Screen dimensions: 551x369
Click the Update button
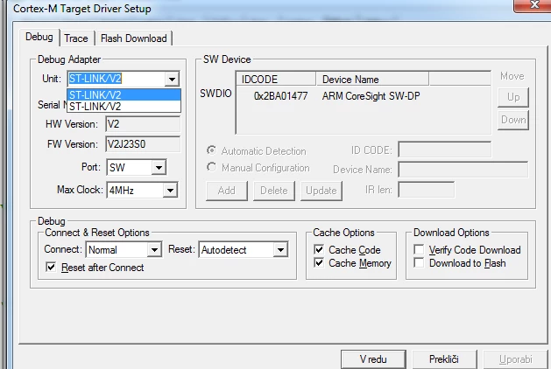pos(321,191)
